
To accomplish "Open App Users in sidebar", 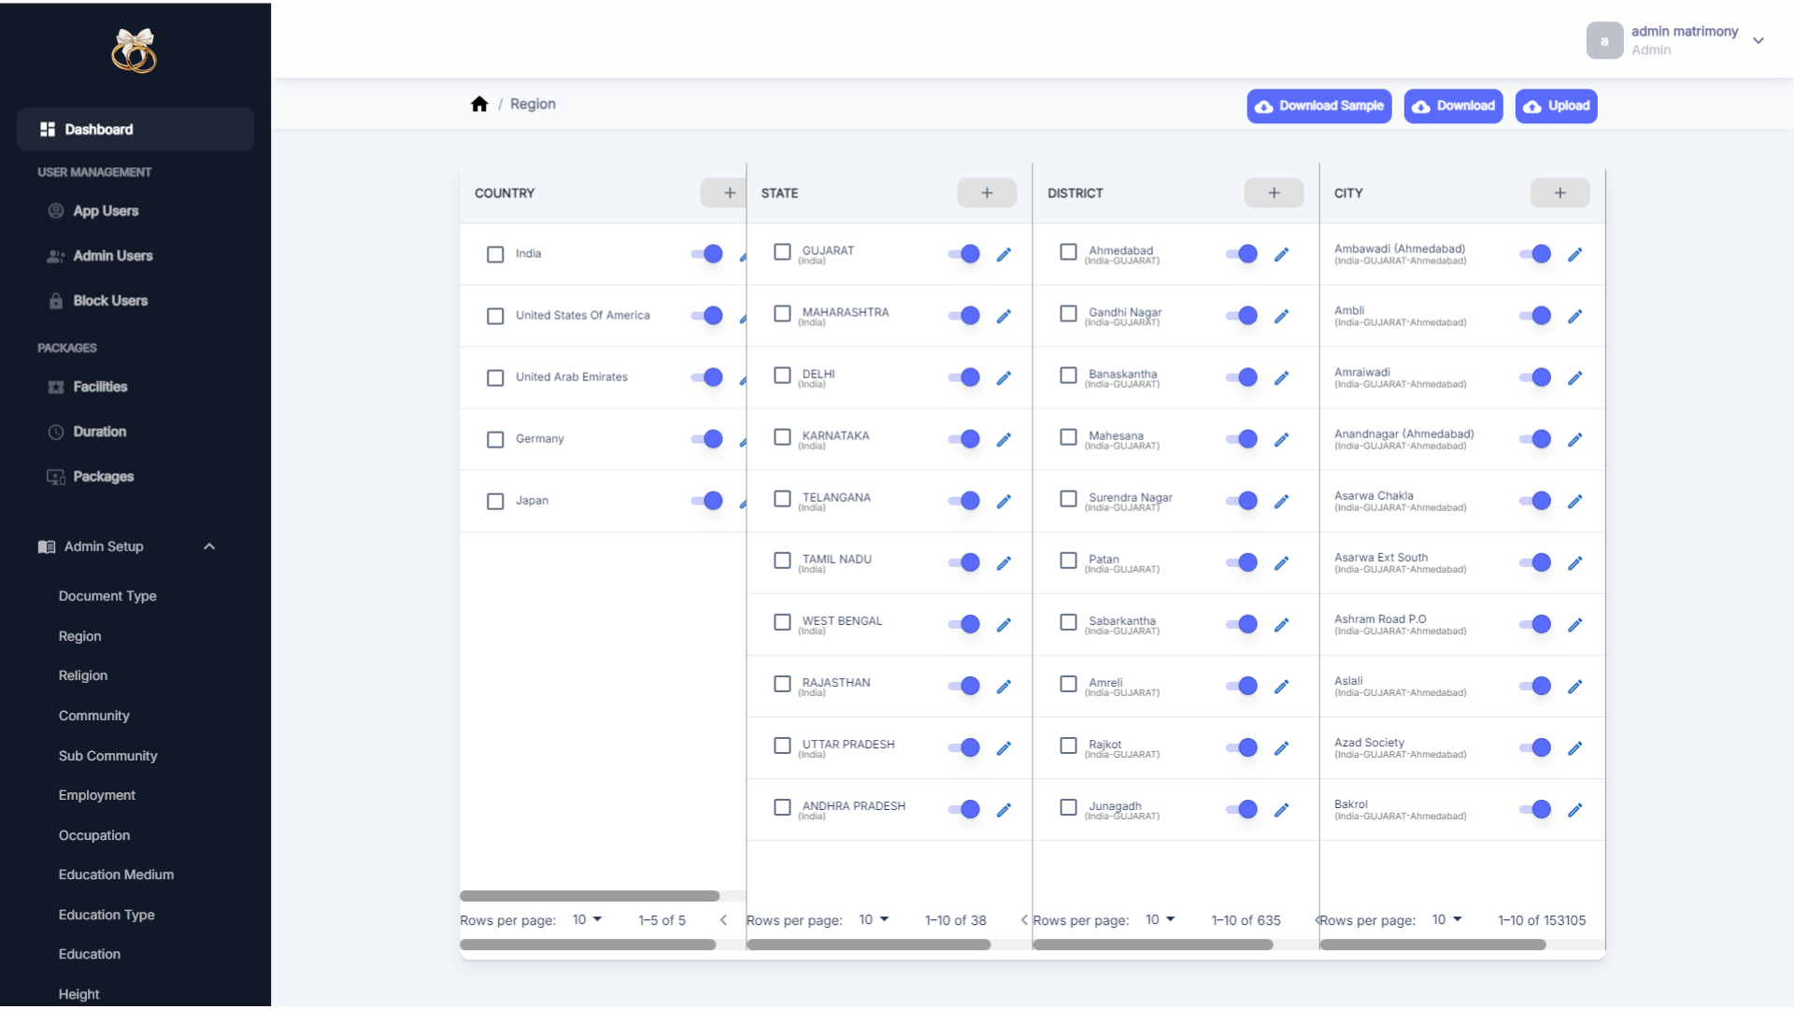I will click(x=106, y=211).
